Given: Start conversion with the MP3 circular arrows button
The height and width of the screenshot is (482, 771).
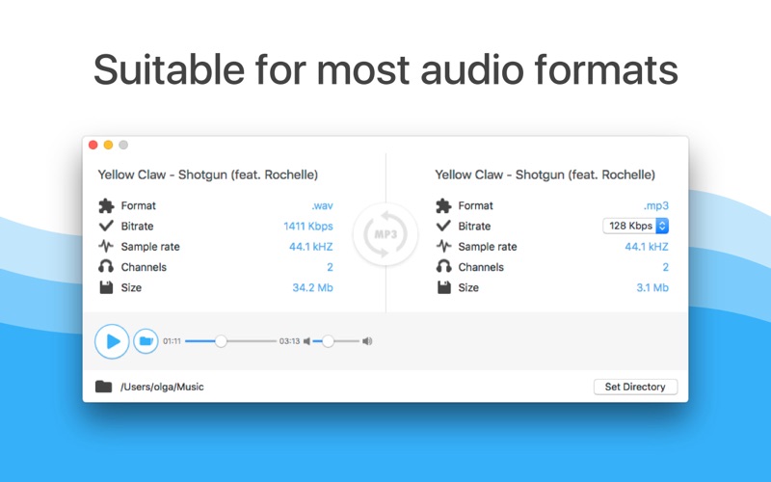Looking at the screenshot, I should 385,234.
